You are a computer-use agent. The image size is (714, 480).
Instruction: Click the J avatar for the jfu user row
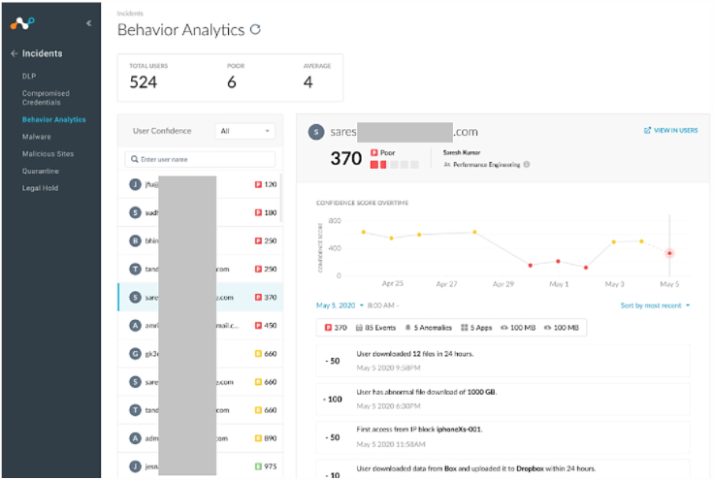(135, 184)
